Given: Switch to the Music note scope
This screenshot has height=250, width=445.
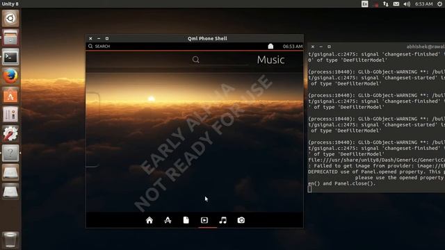Looking at the screenshot, I should (x=222, y=220).
